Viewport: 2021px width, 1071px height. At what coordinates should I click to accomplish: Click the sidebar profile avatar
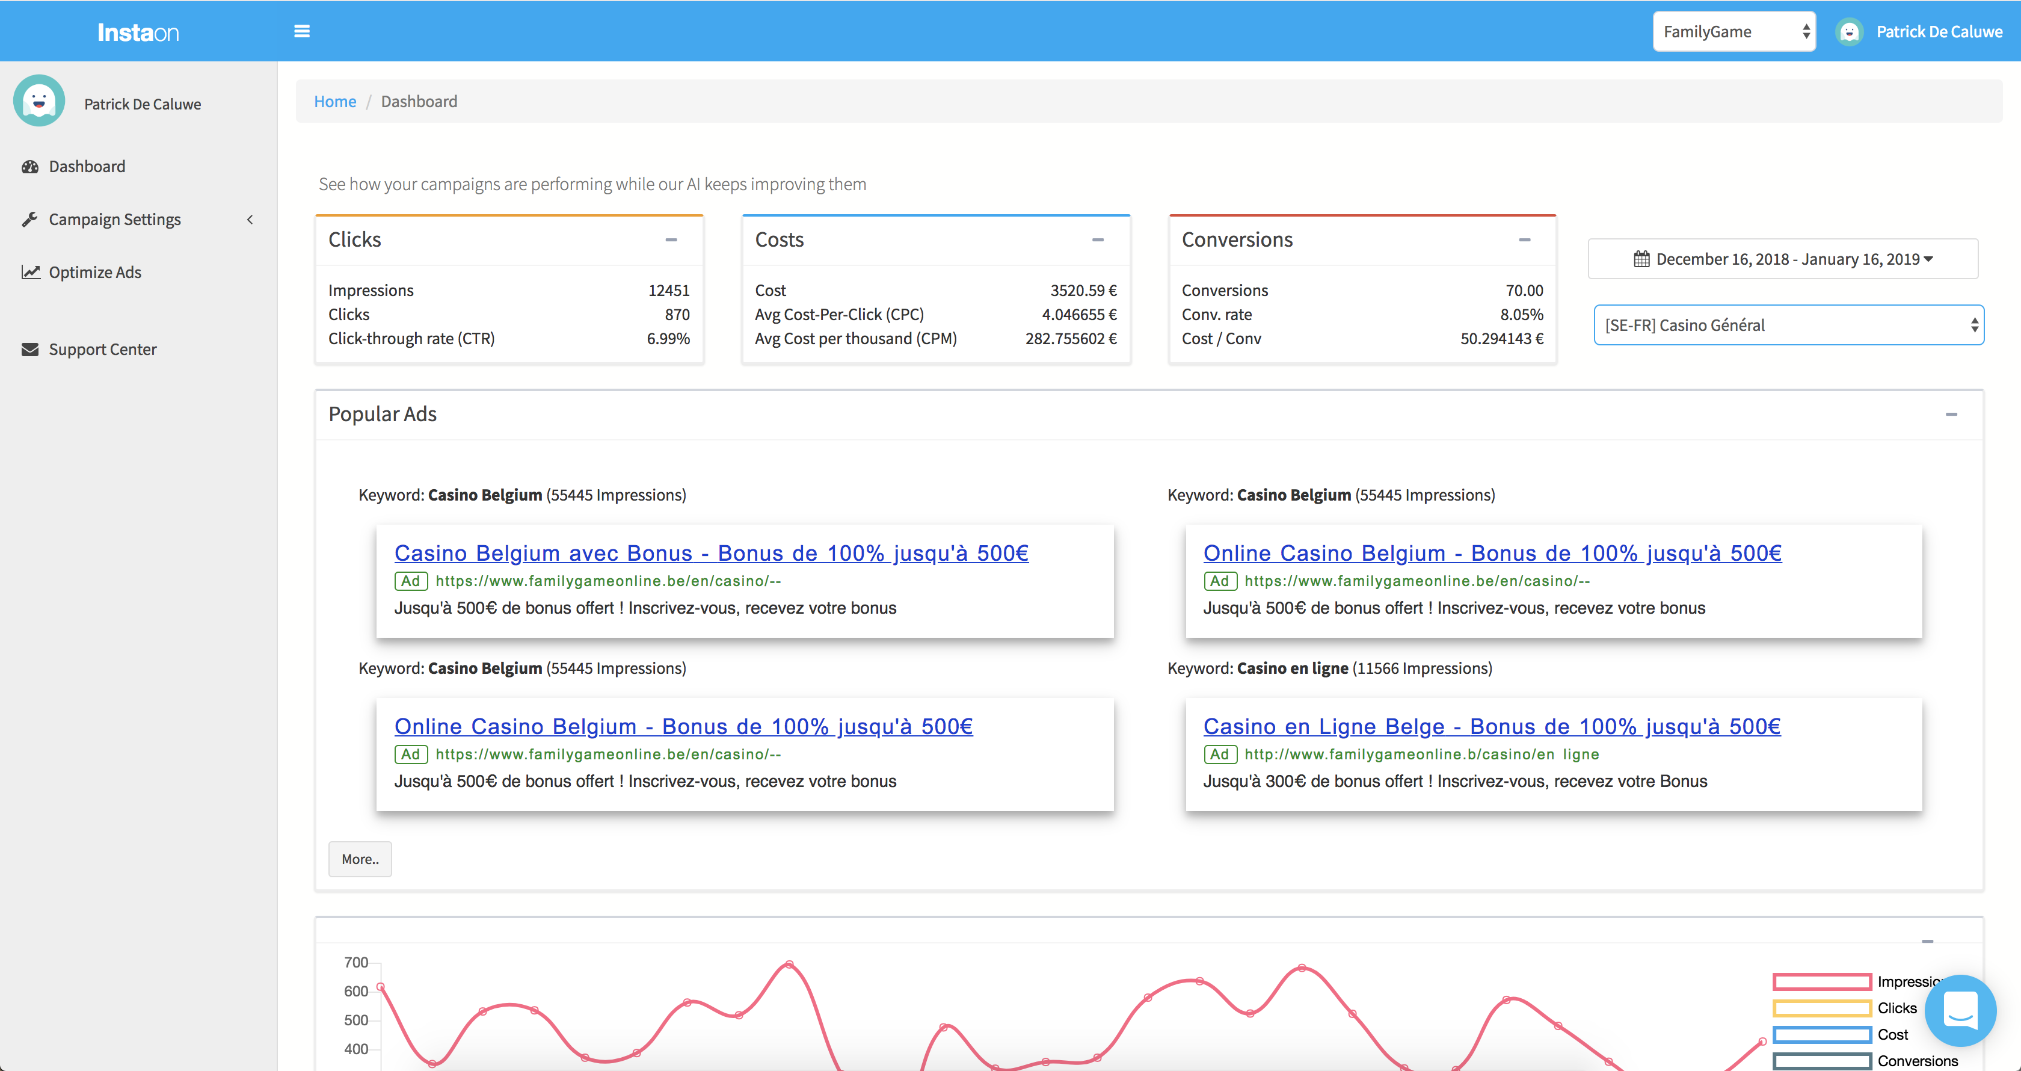click(x=39, y=101)
